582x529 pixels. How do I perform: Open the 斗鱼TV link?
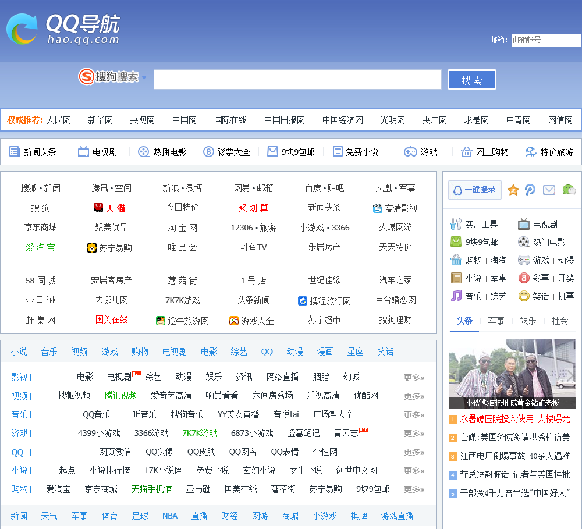coord(254,247)
